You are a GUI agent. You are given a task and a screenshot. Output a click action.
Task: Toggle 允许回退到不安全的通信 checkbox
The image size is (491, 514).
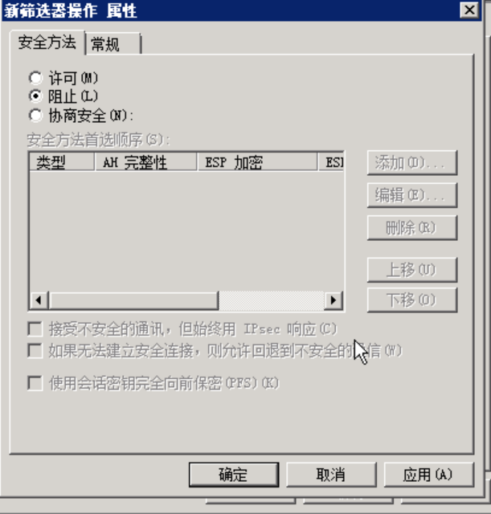pyautogui.click(x=35, y=350)
